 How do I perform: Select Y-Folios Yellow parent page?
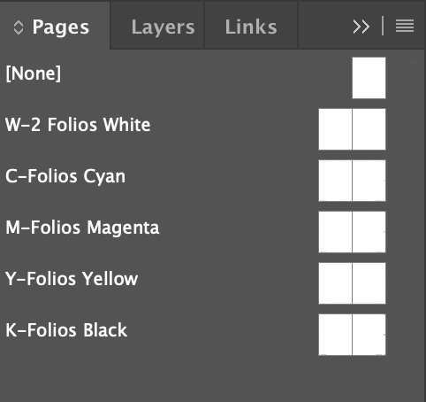pos(72,279)
